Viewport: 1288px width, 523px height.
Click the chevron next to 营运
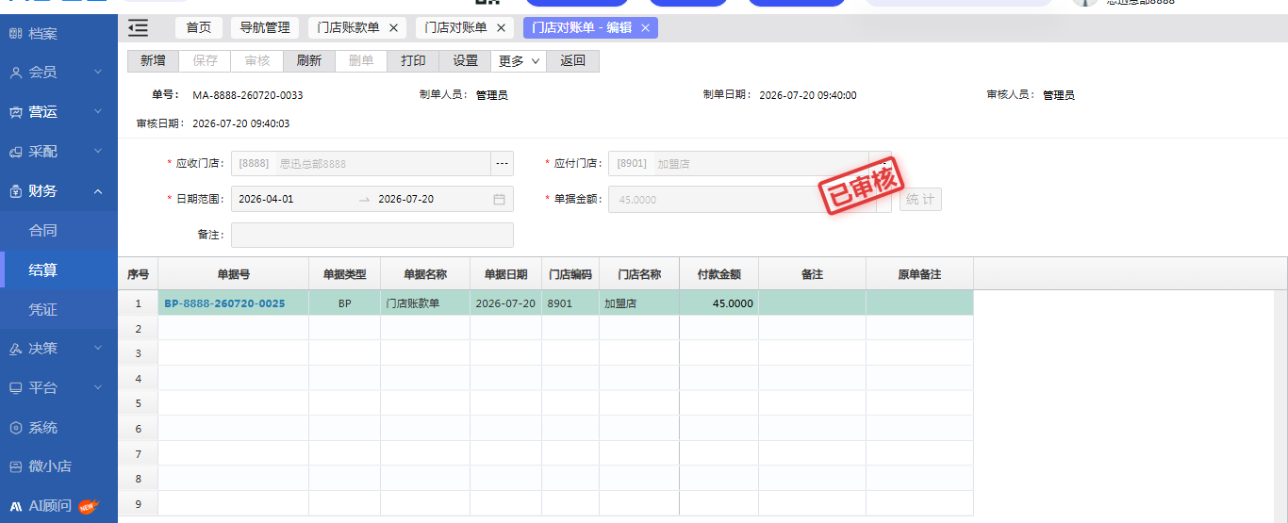point(98,112)
